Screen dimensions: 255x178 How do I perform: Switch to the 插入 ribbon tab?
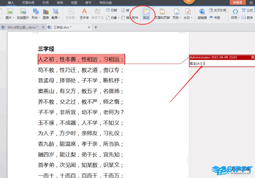11,3
